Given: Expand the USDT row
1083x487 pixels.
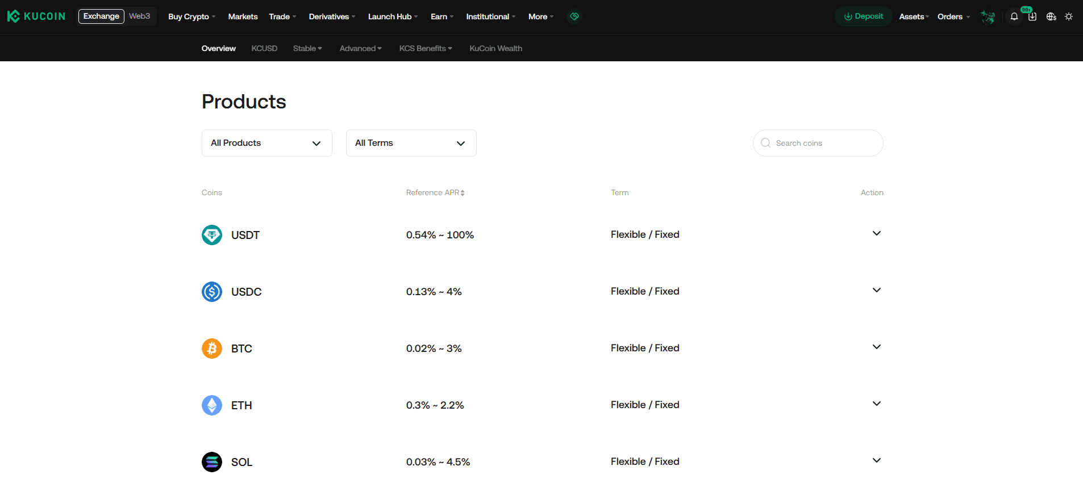Looking at the screenshot, I should [x=877, y=233].
